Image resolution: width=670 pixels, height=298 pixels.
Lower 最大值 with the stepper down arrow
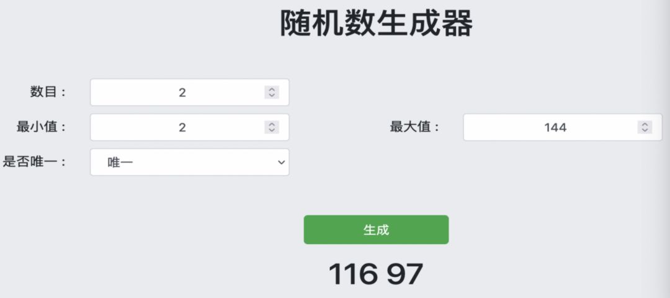(645, 130)
